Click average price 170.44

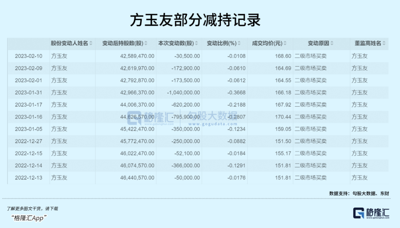pyautogui.click(x=283, y=117)
